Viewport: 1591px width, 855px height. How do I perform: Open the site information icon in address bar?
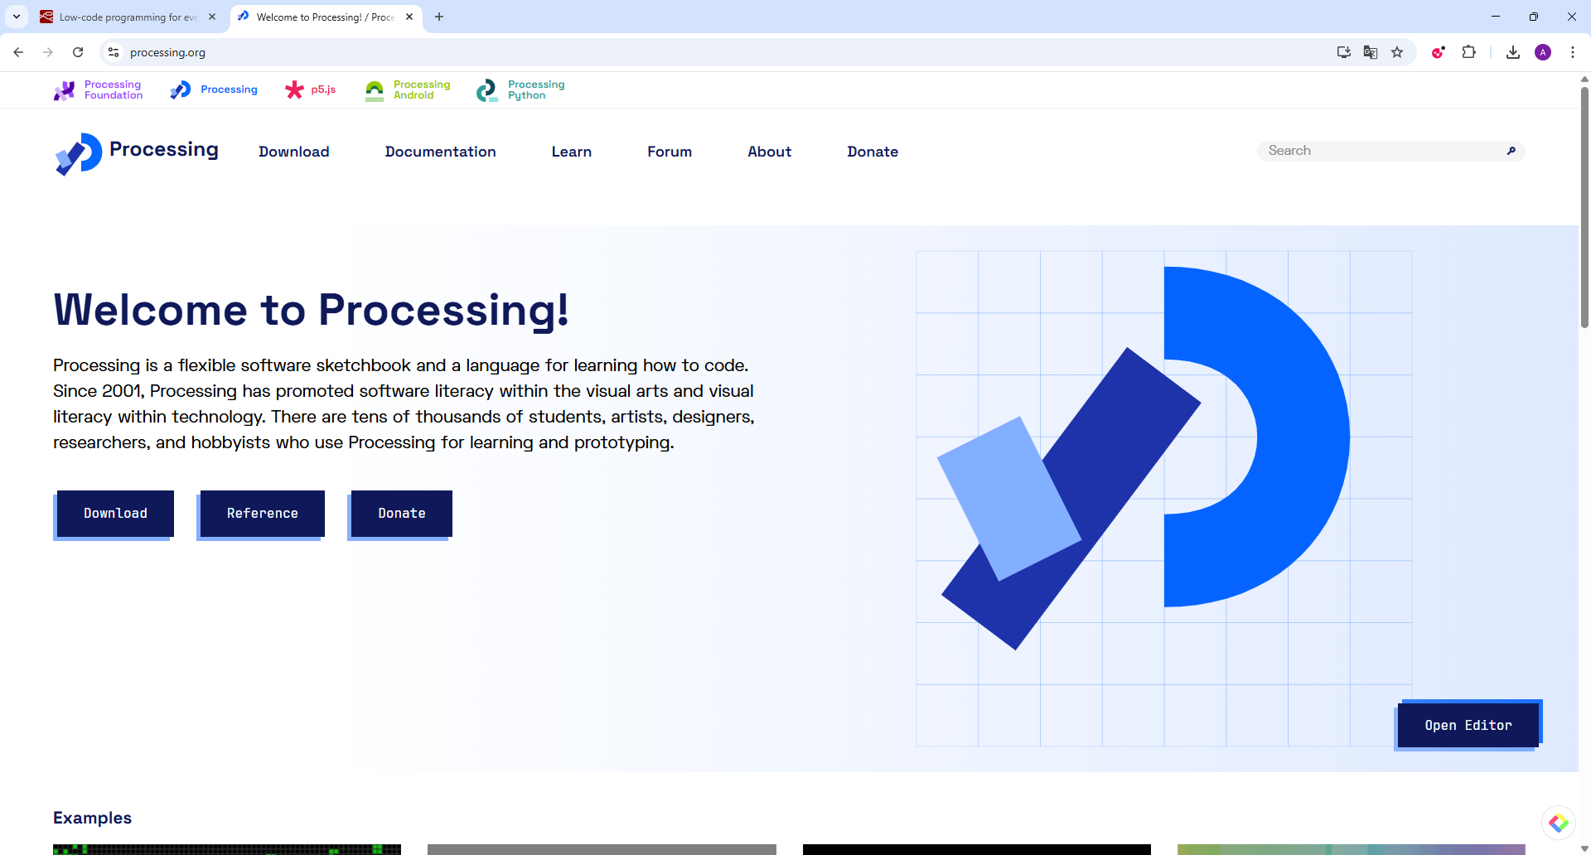pos(114,52)
